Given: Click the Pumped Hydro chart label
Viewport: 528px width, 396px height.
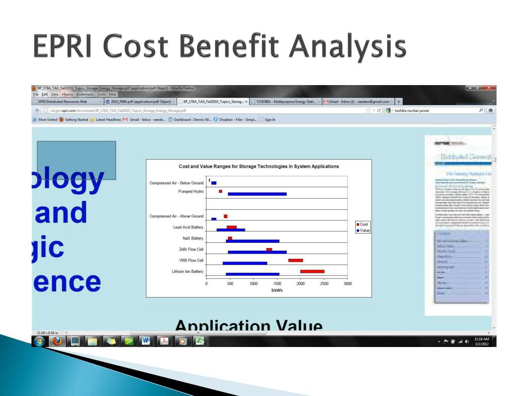Looking at the screenshot, I should click(x=191, y=191).
